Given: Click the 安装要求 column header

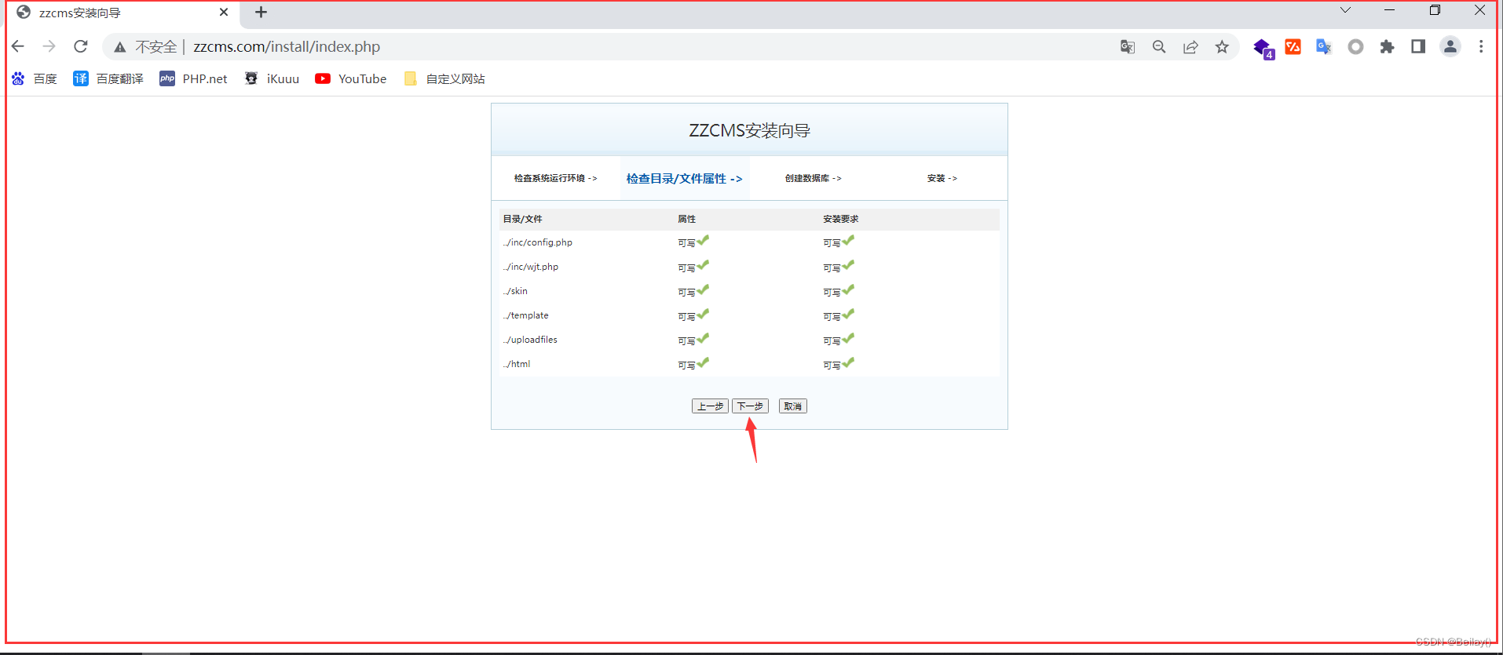Looking at the screenshot, I should click(x=840, y=219).
